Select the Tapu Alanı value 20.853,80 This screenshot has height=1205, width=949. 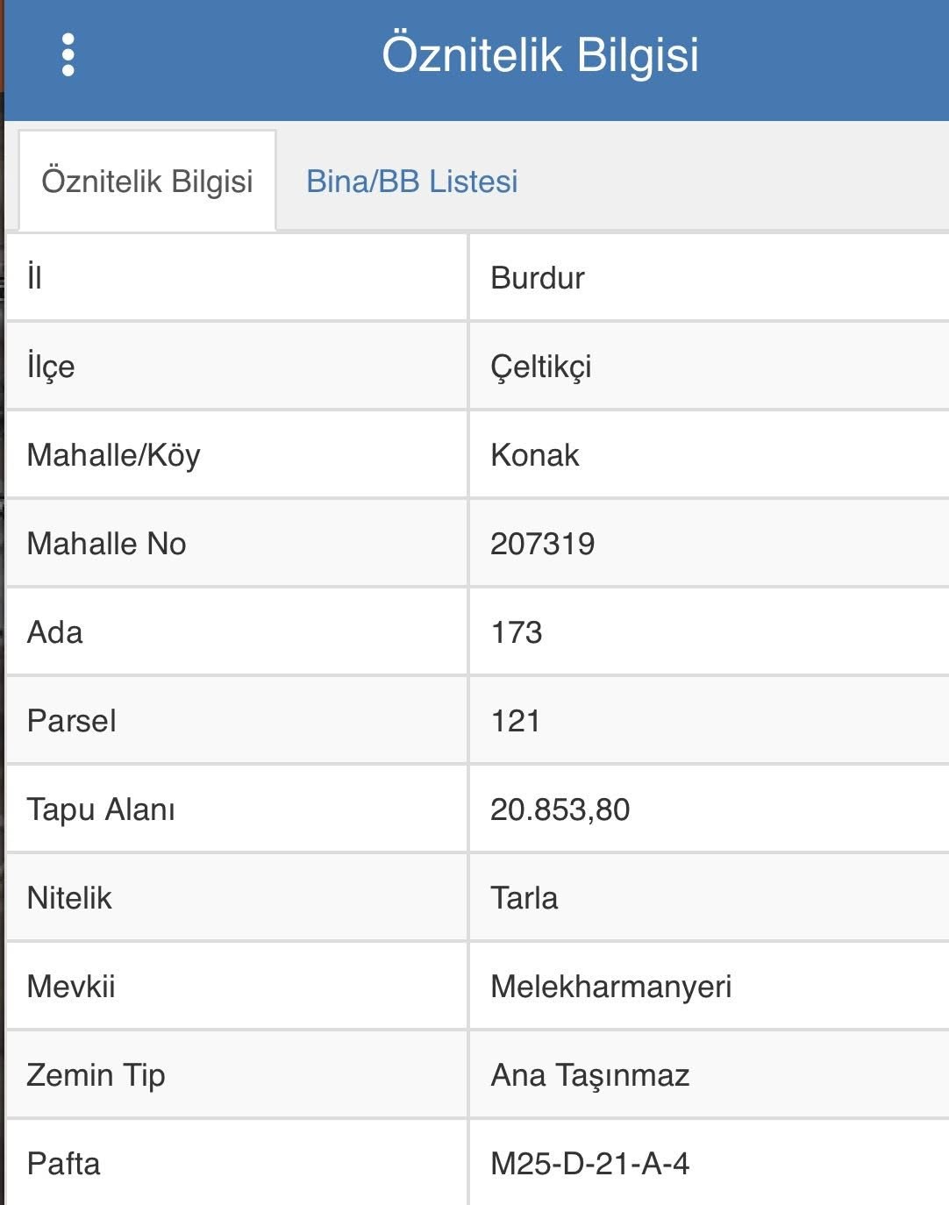(x=560, y=809)
